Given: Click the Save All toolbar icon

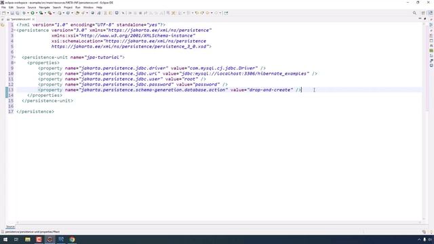Looking at the screenshot, I should click(18, 13).
